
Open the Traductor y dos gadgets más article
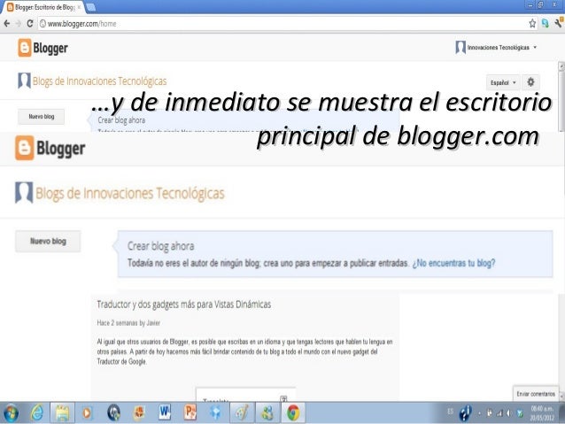pos(184,305)
